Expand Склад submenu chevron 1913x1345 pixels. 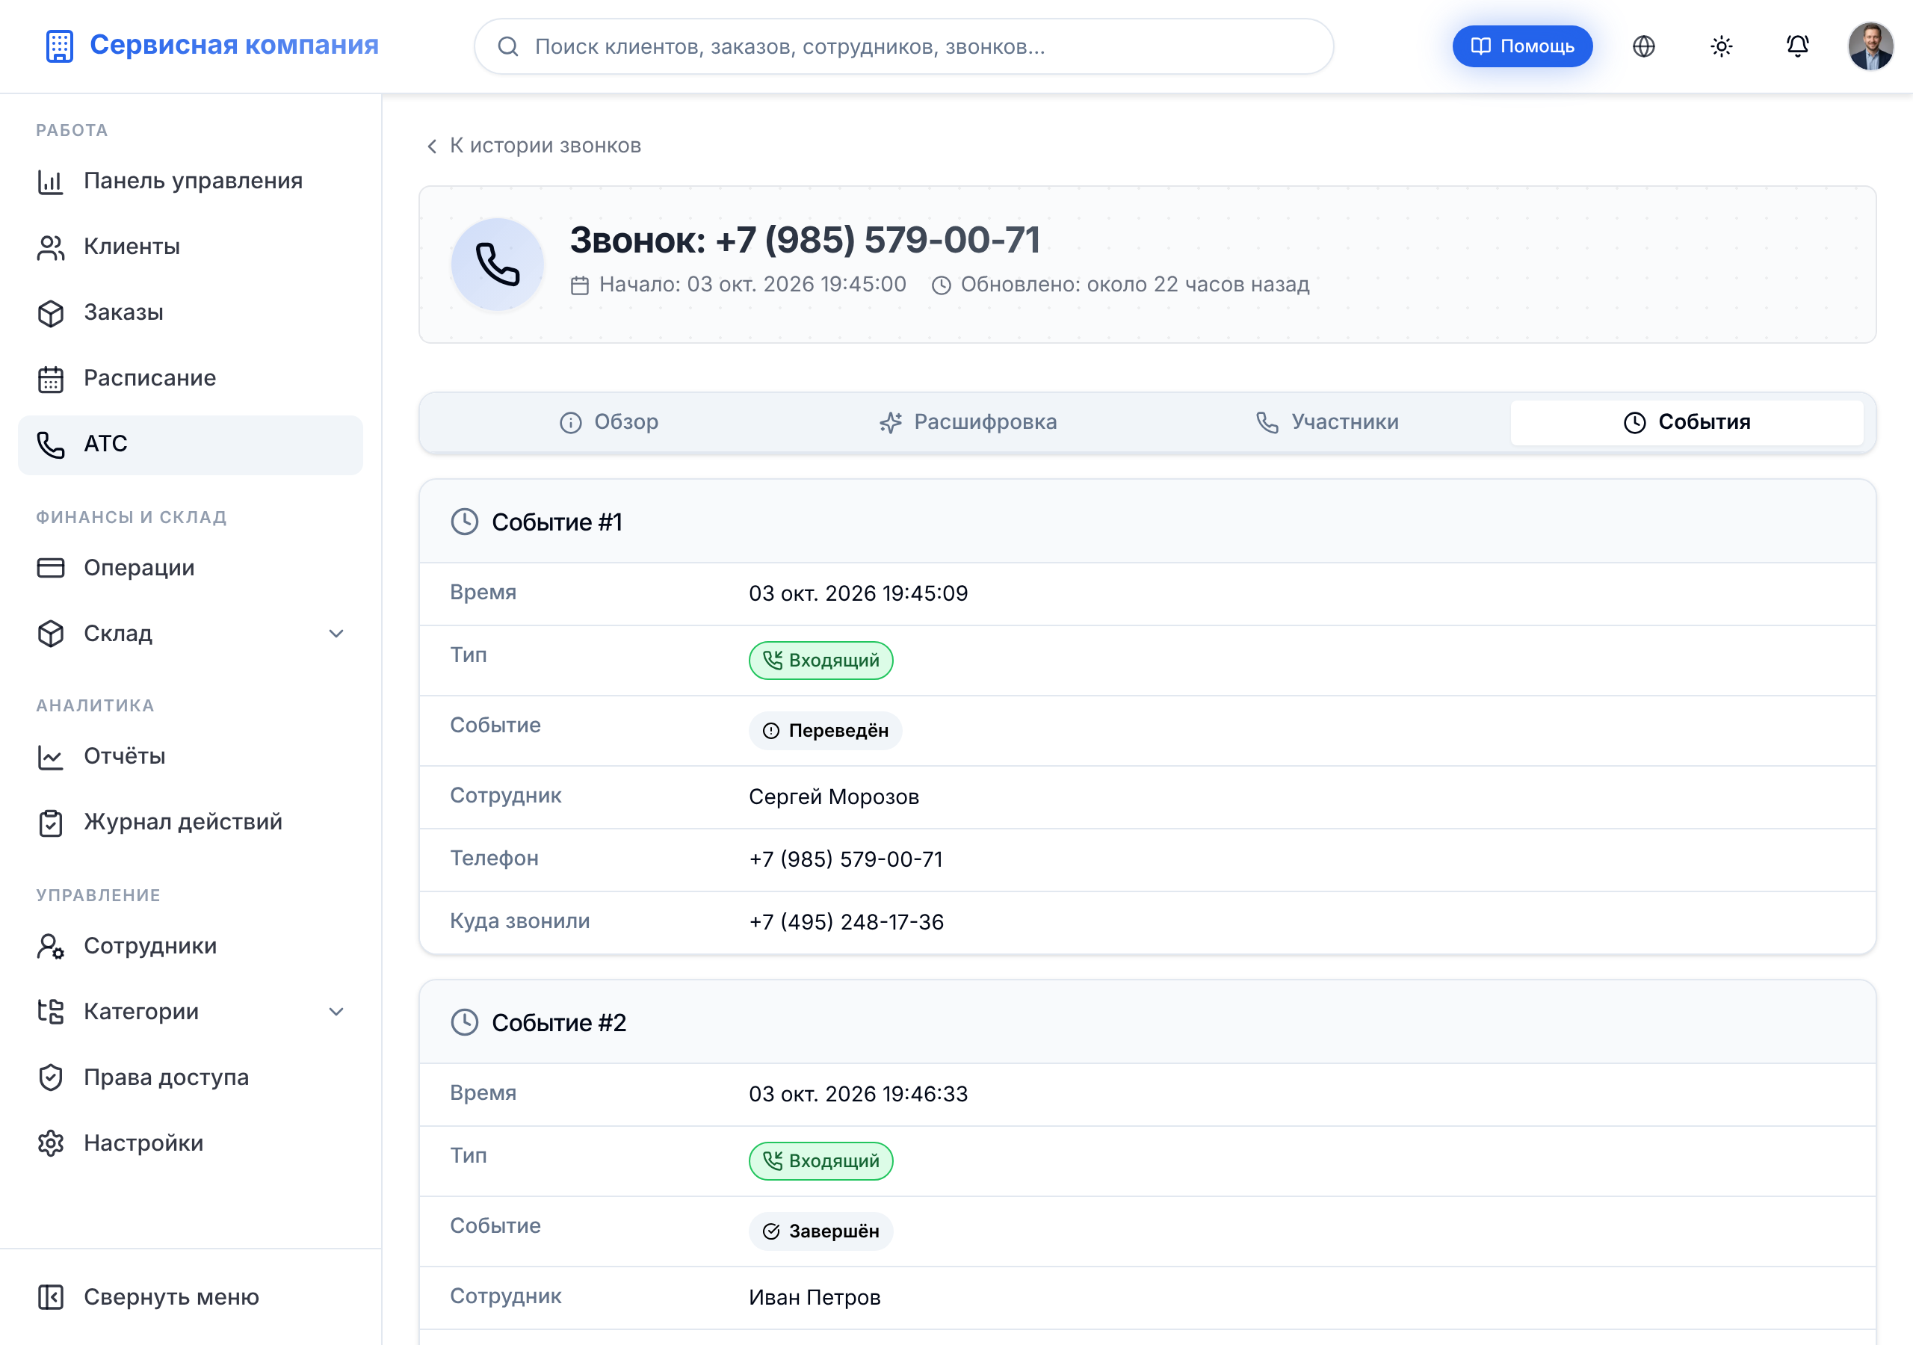(336, 634)
